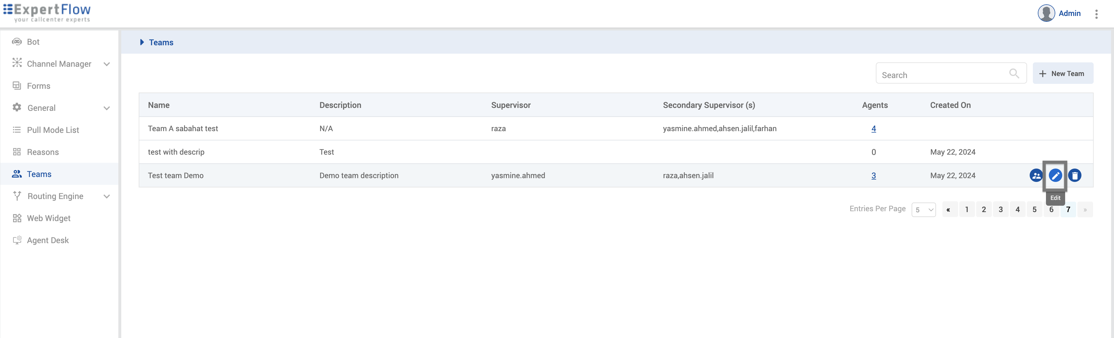This screenshot has width=1114, height=338.
Task: Open Pull Mode List menu item
Action: point(53,130)
